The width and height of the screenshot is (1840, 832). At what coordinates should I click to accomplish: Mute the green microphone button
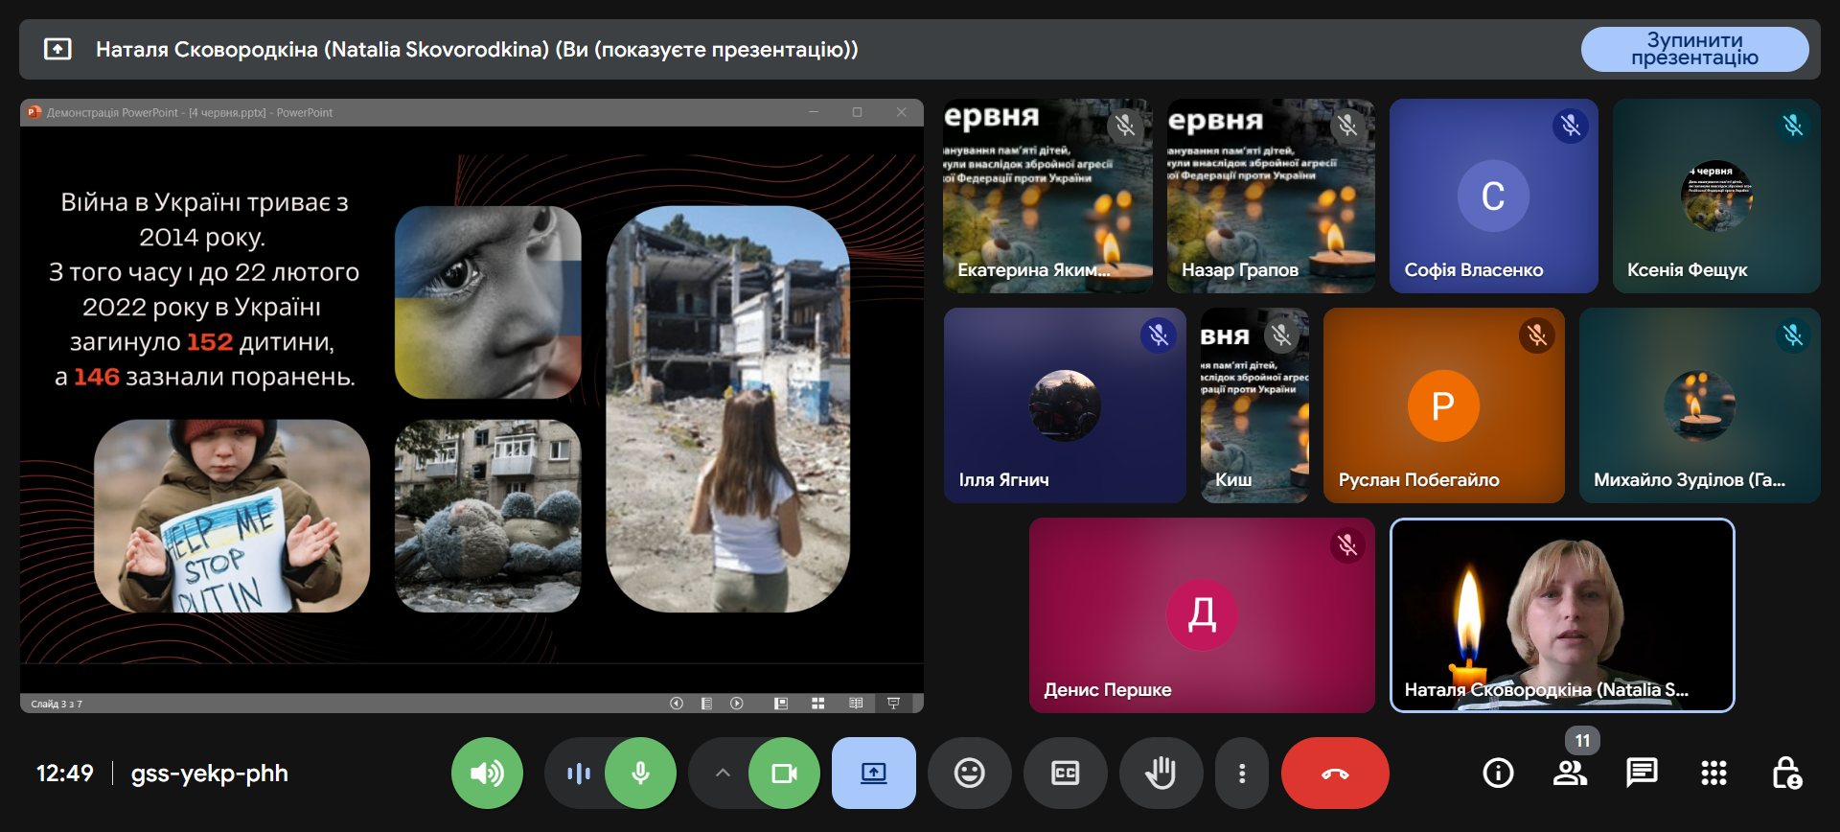[640, 773]
